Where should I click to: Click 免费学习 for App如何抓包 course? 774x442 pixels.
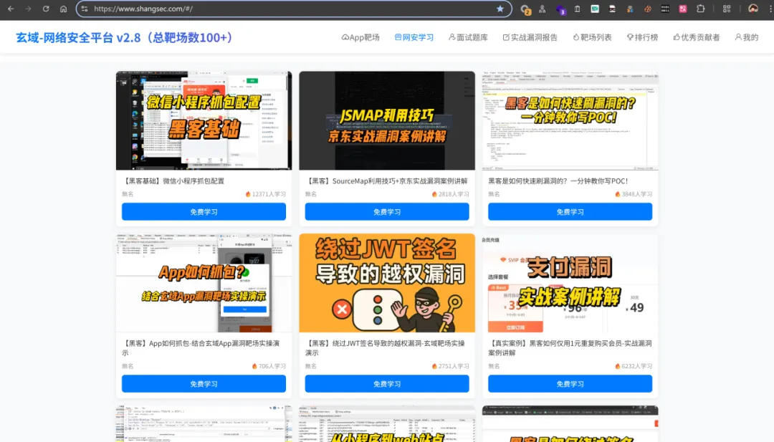pyautogui.click(x=204, y=384)
